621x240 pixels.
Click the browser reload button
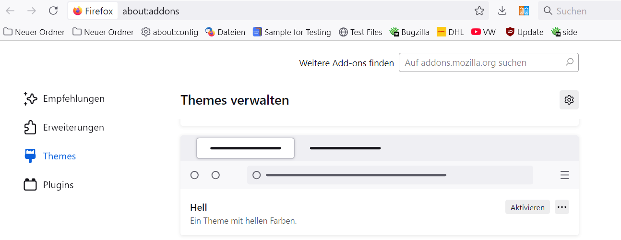tap(53, 11)
